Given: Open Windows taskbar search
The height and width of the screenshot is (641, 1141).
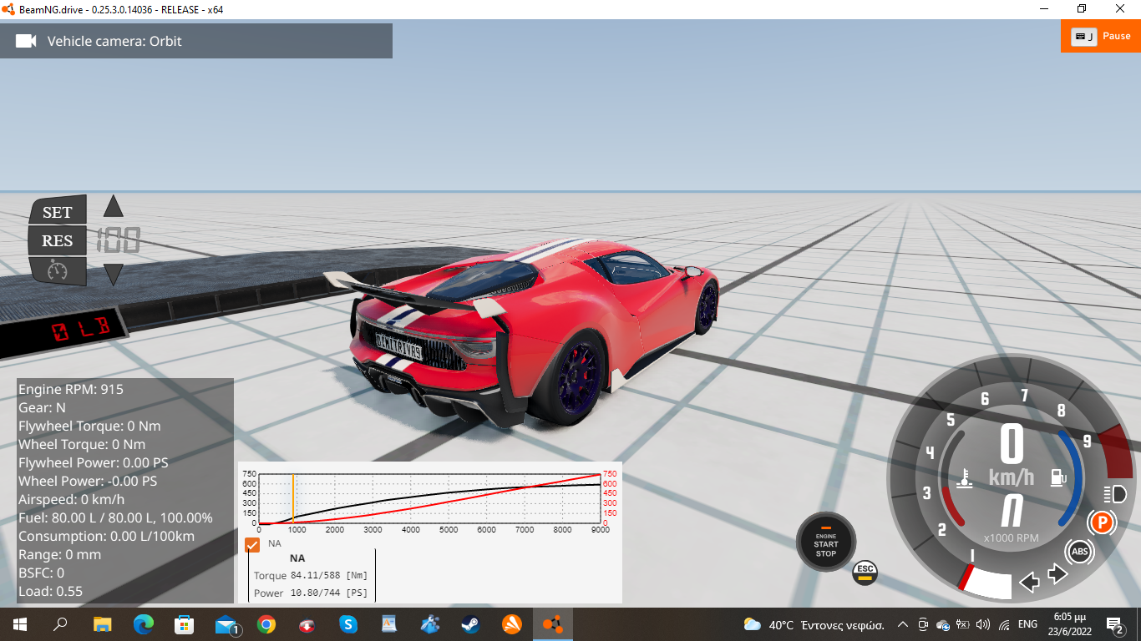Looking at the screenshot, I should coord(60,624).
